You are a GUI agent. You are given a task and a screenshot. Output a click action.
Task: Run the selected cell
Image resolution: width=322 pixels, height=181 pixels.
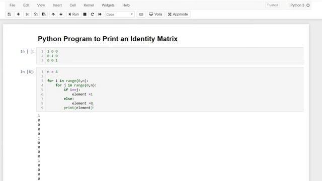tap(73, 14)
